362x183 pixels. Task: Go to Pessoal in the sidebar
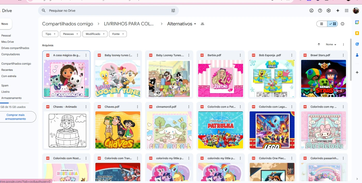coord(6,35)
